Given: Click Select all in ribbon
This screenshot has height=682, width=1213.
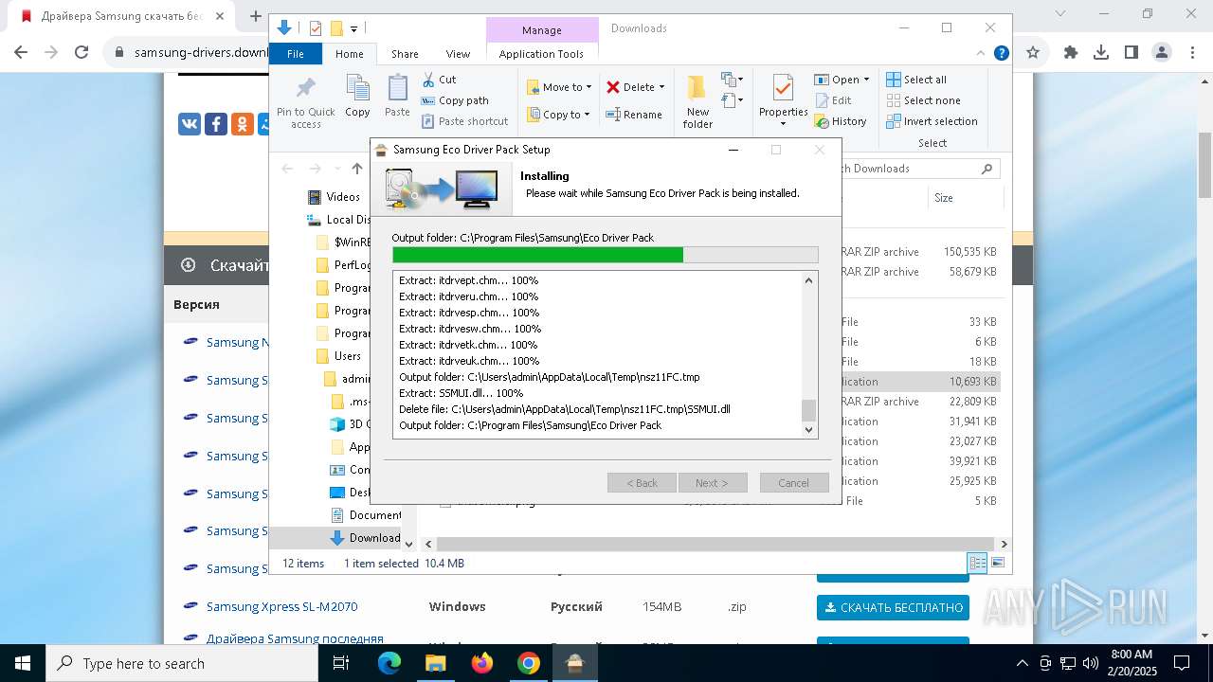Looking at the screenshot, I should (x=915, y=80).
